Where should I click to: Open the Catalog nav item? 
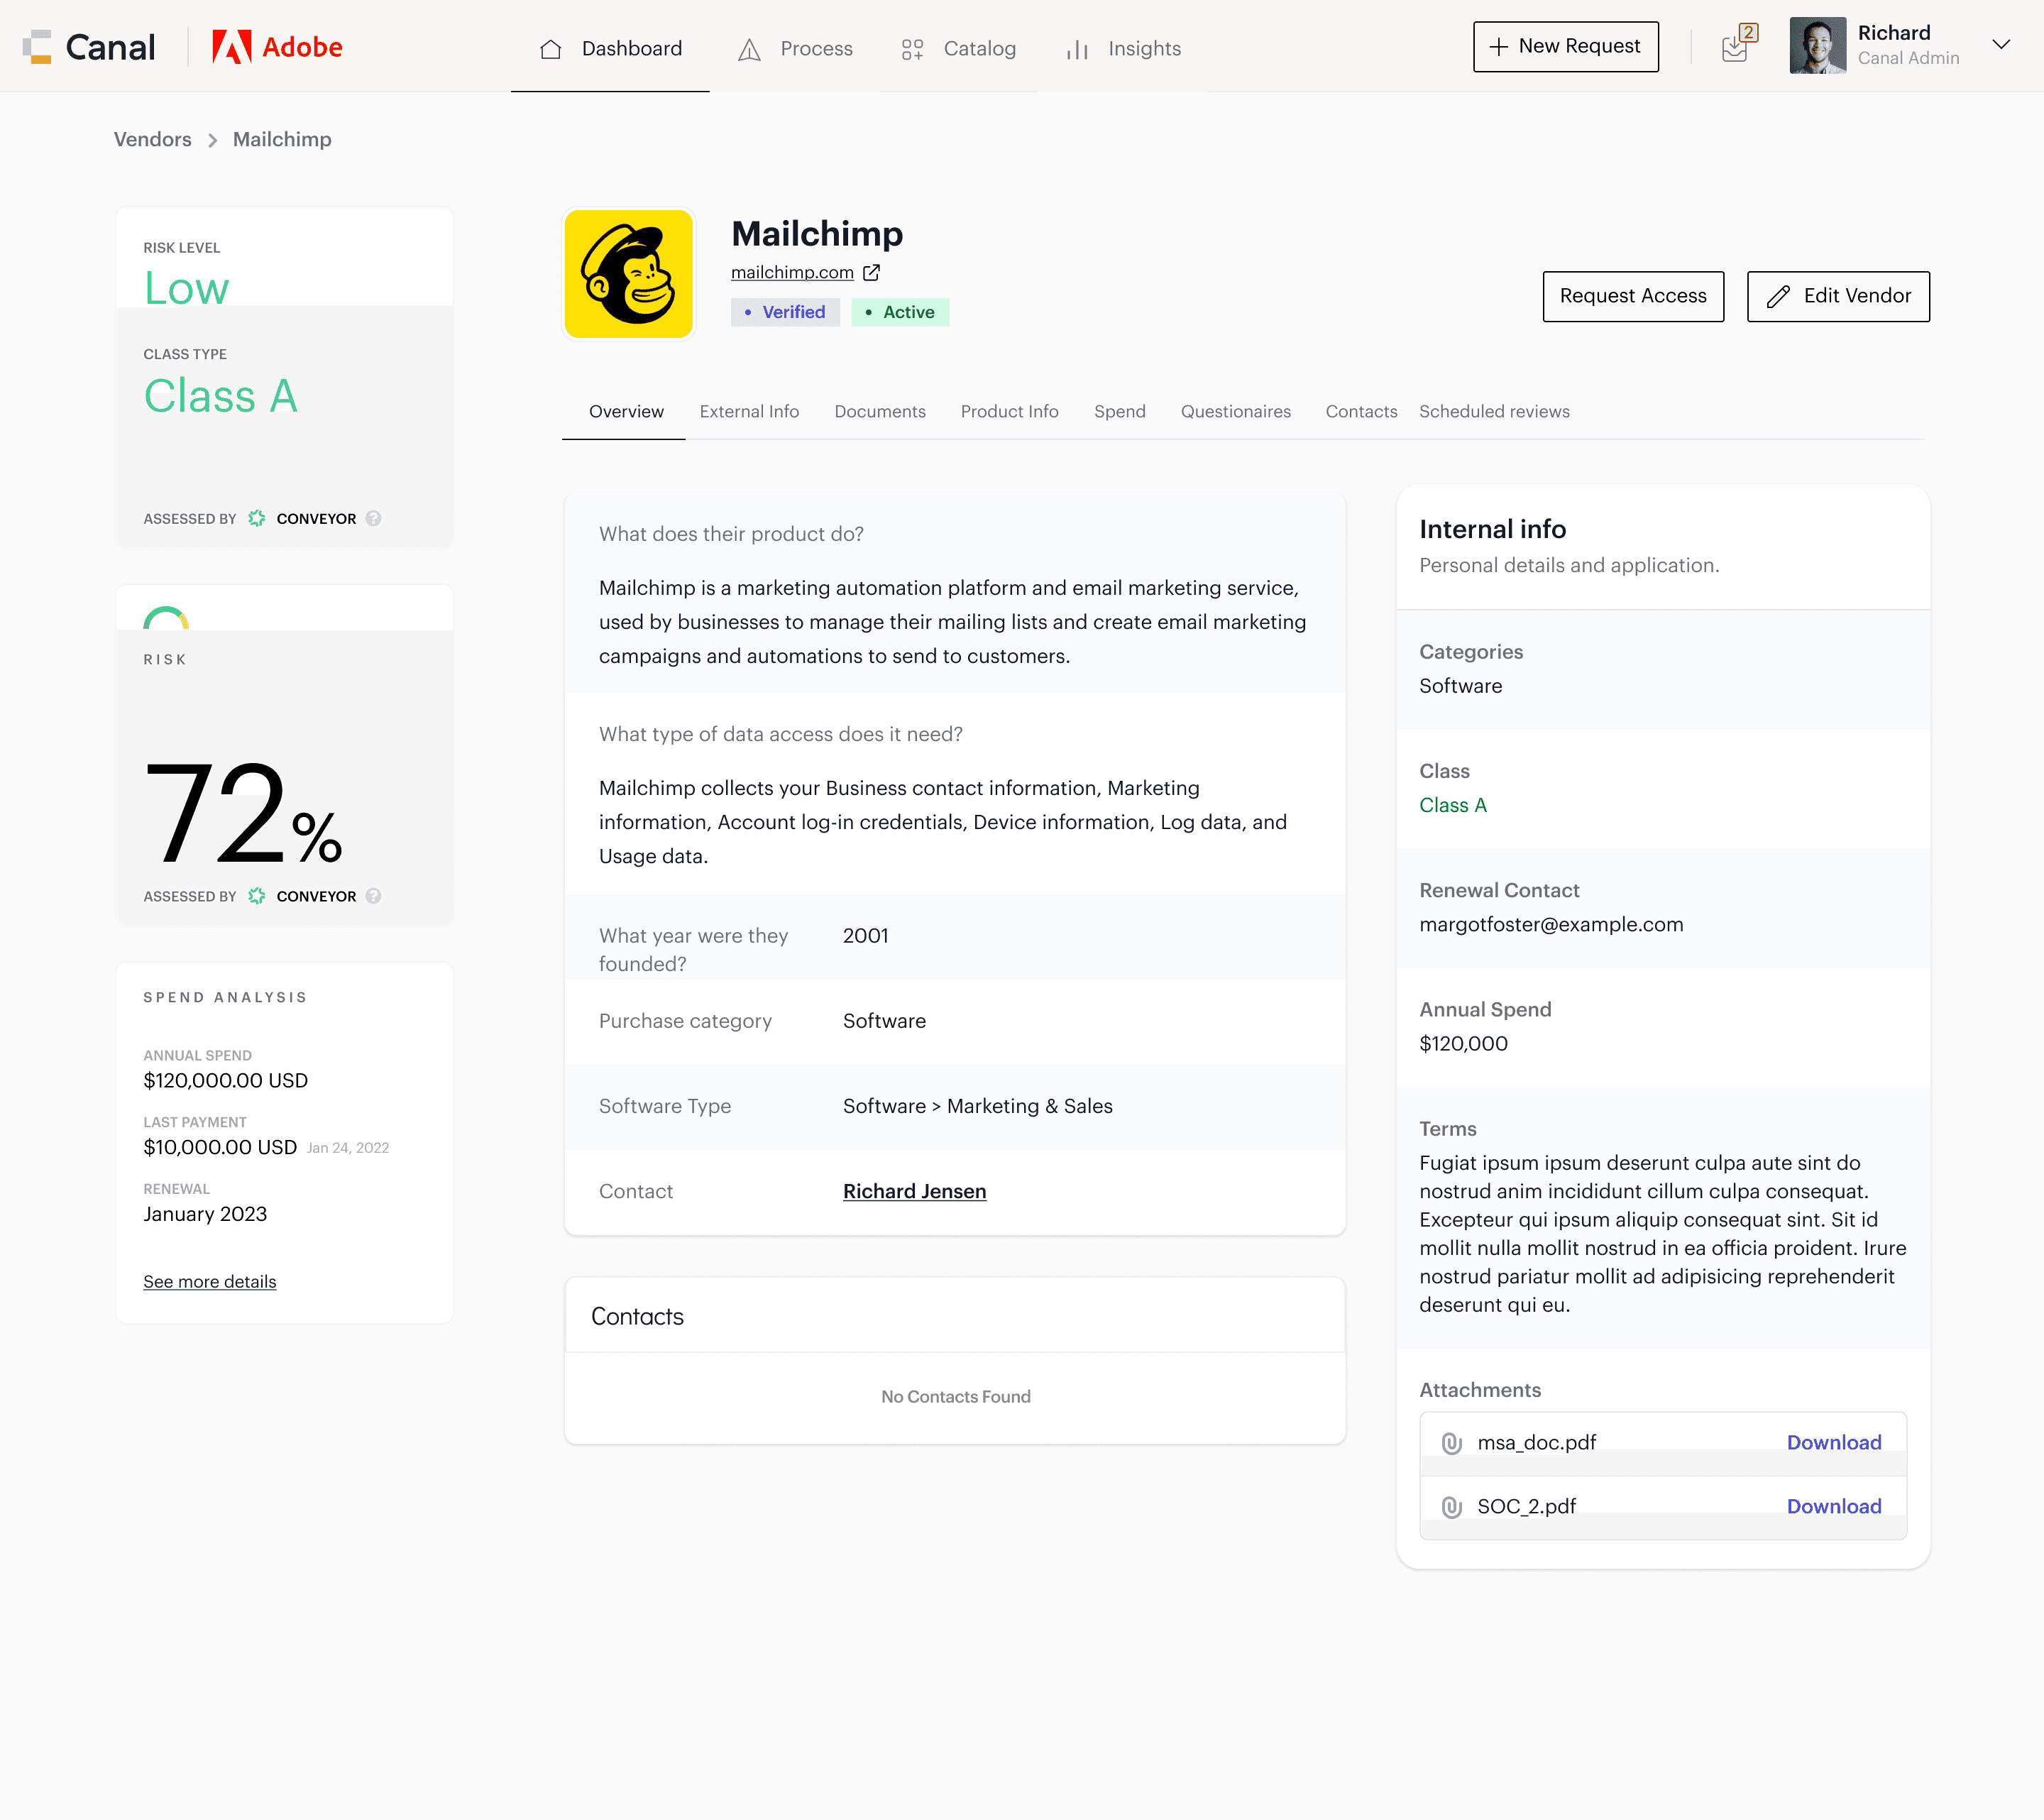click(958, 49)
